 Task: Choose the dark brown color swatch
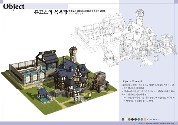[132, 119]
